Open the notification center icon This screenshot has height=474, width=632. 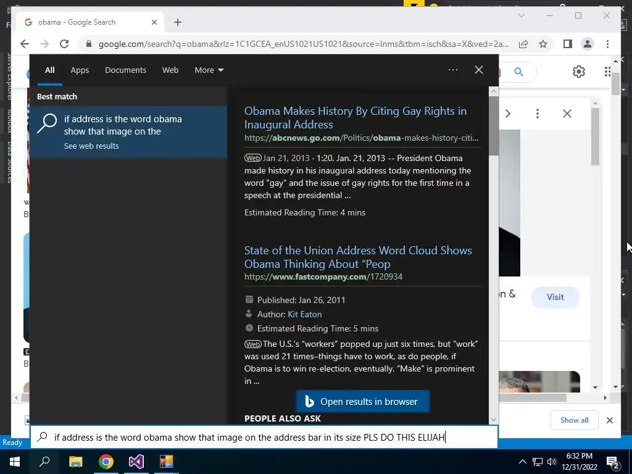point(613,463)
